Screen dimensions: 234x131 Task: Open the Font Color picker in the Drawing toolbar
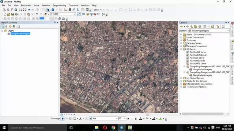140,119
